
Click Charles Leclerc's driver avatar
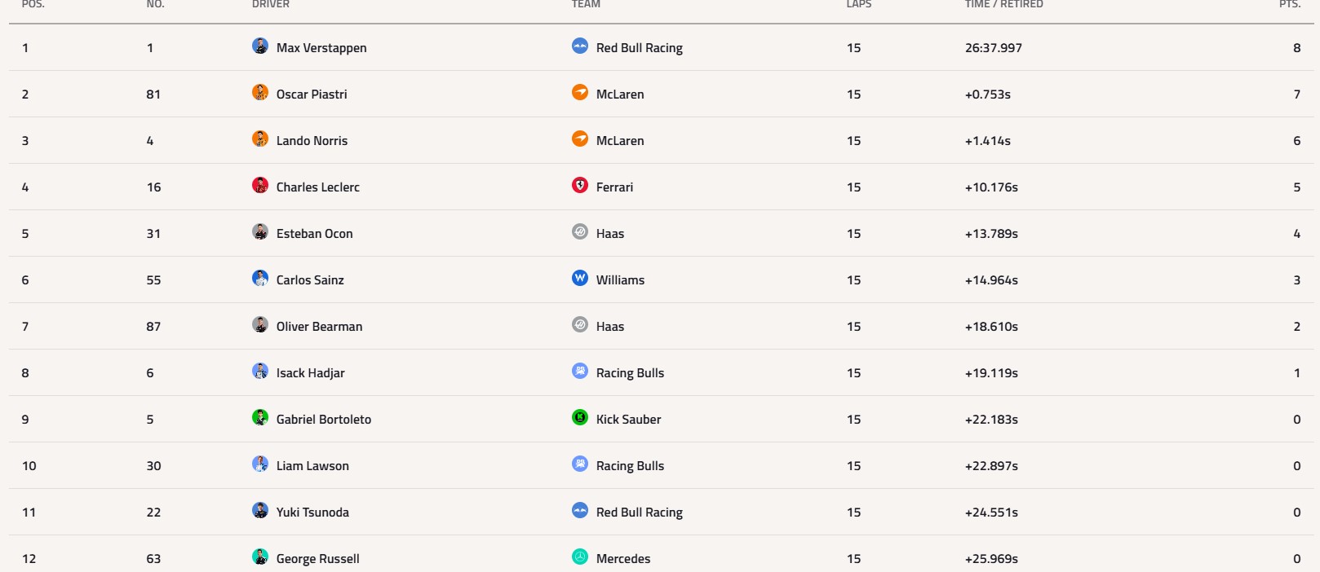[x=260, y=186]
